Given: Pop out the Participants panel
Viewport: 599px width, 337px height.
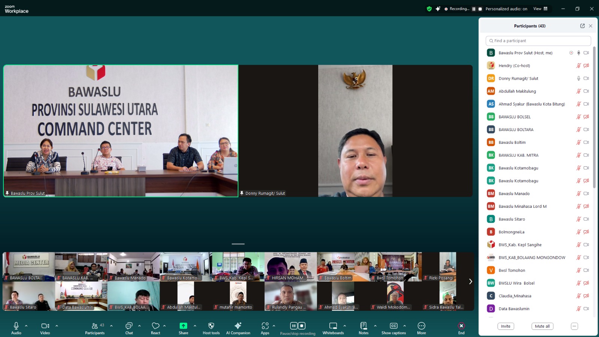Looking at the screenshot, I should pyautogui.click(x=582, y=26).
